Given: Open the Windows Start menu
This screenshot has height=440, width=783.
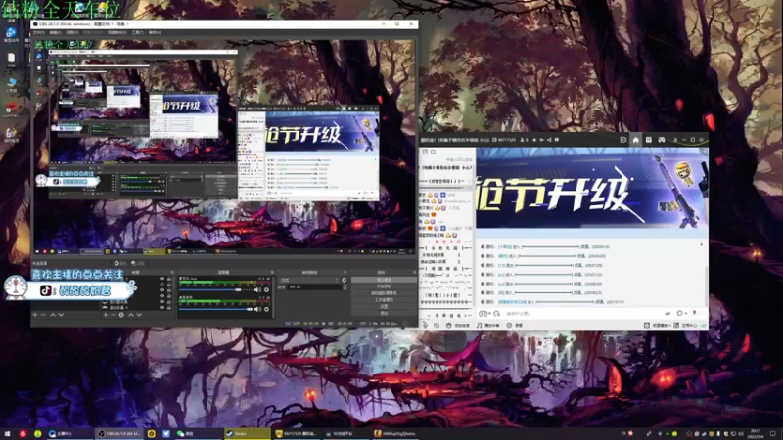Looking at the screenshot, I should tap(7, 433).
